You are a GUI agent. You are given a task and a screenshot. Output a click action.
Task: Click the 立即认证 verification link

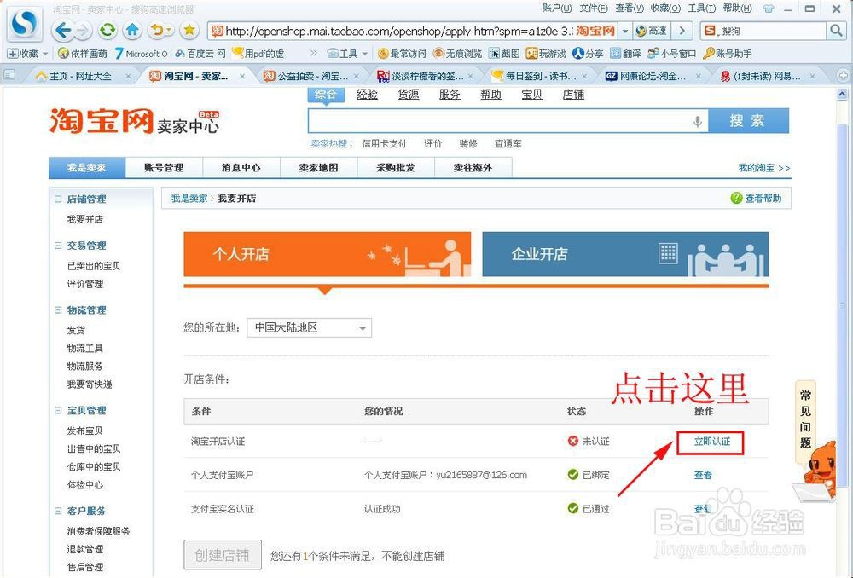tap(711, 442)
